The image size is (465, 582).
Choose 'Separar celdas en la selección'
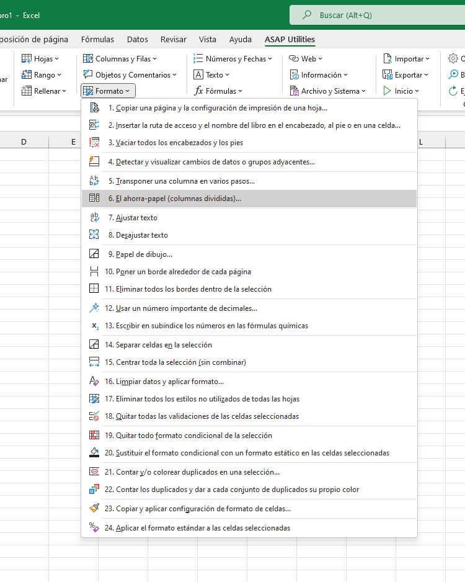pos(249,345)
